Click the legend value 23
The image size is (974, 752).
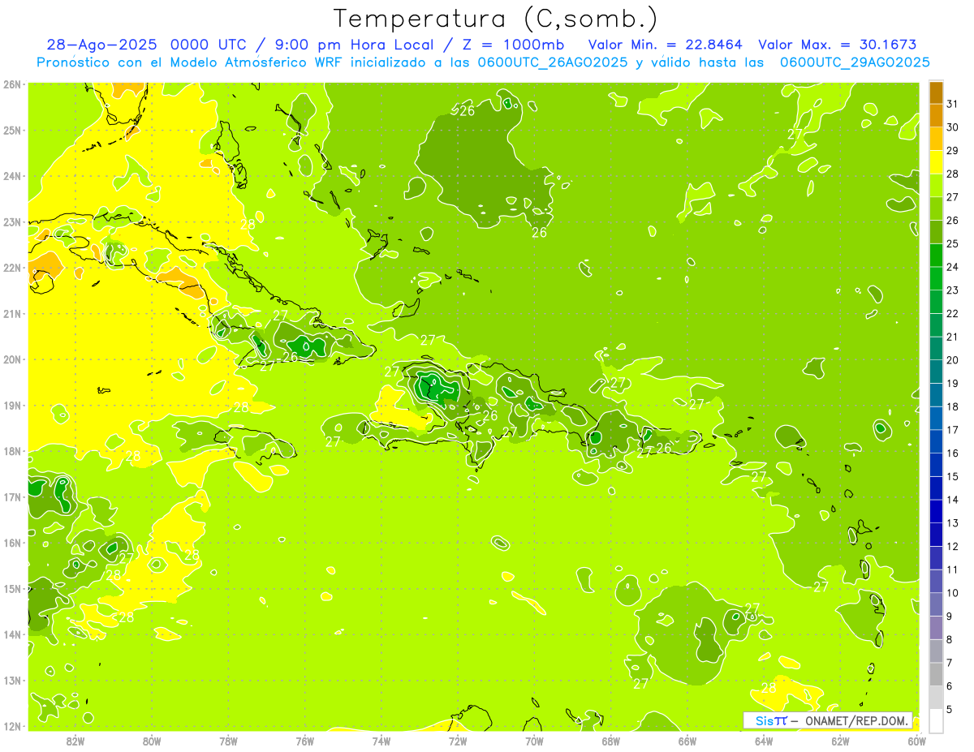point(953,290)
